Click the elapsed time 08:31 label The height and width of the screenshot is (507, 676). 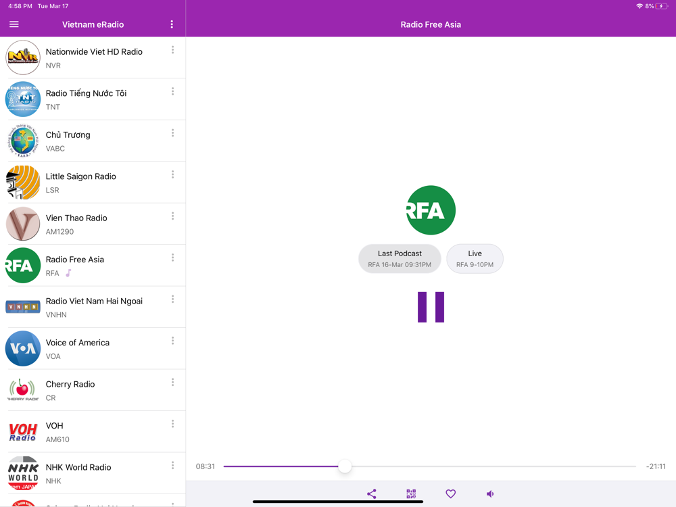[206, 466]
